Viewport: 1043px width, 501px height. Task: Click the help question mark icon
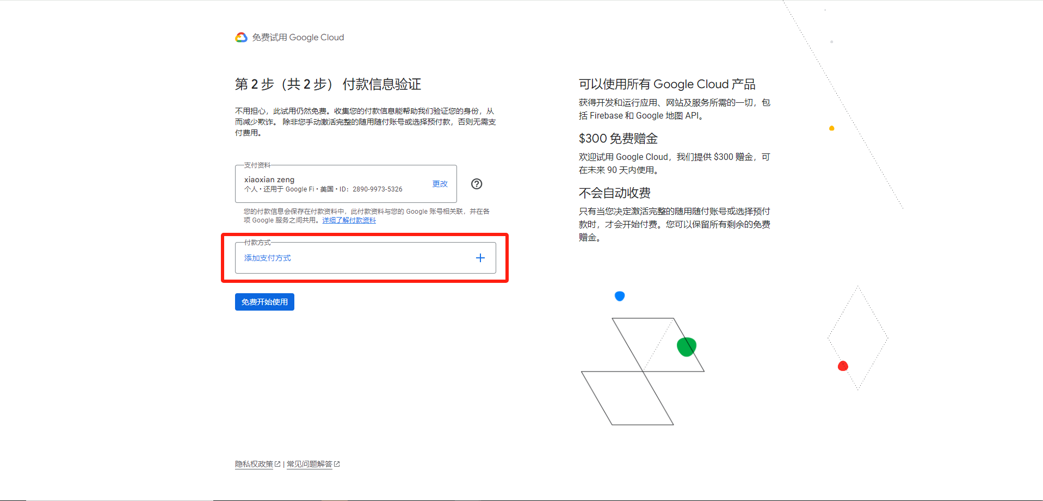[477, 184]
